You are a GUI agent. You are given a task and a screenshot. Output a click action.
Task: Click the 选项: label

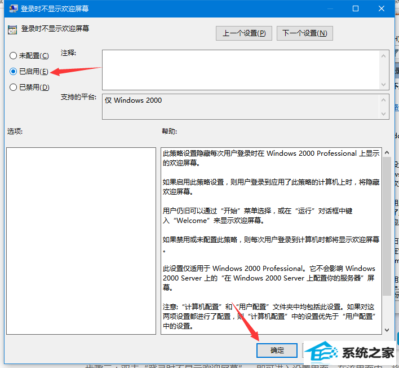point(15,132)
